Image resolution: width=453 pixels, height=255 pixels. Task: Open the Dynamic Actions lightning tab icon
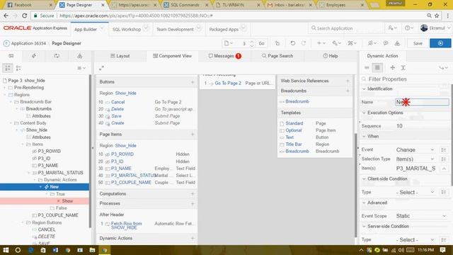pyautogui.click(x=34, y=56)
